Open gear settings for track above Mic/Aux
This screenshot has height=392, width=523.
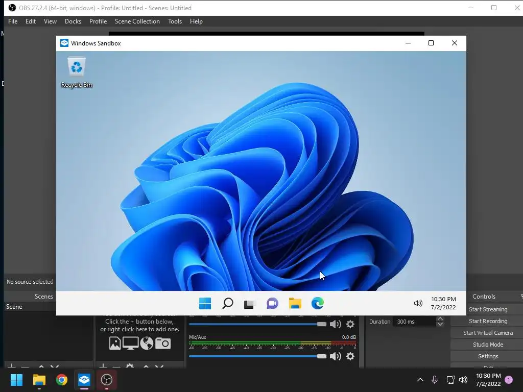[350, 324]
